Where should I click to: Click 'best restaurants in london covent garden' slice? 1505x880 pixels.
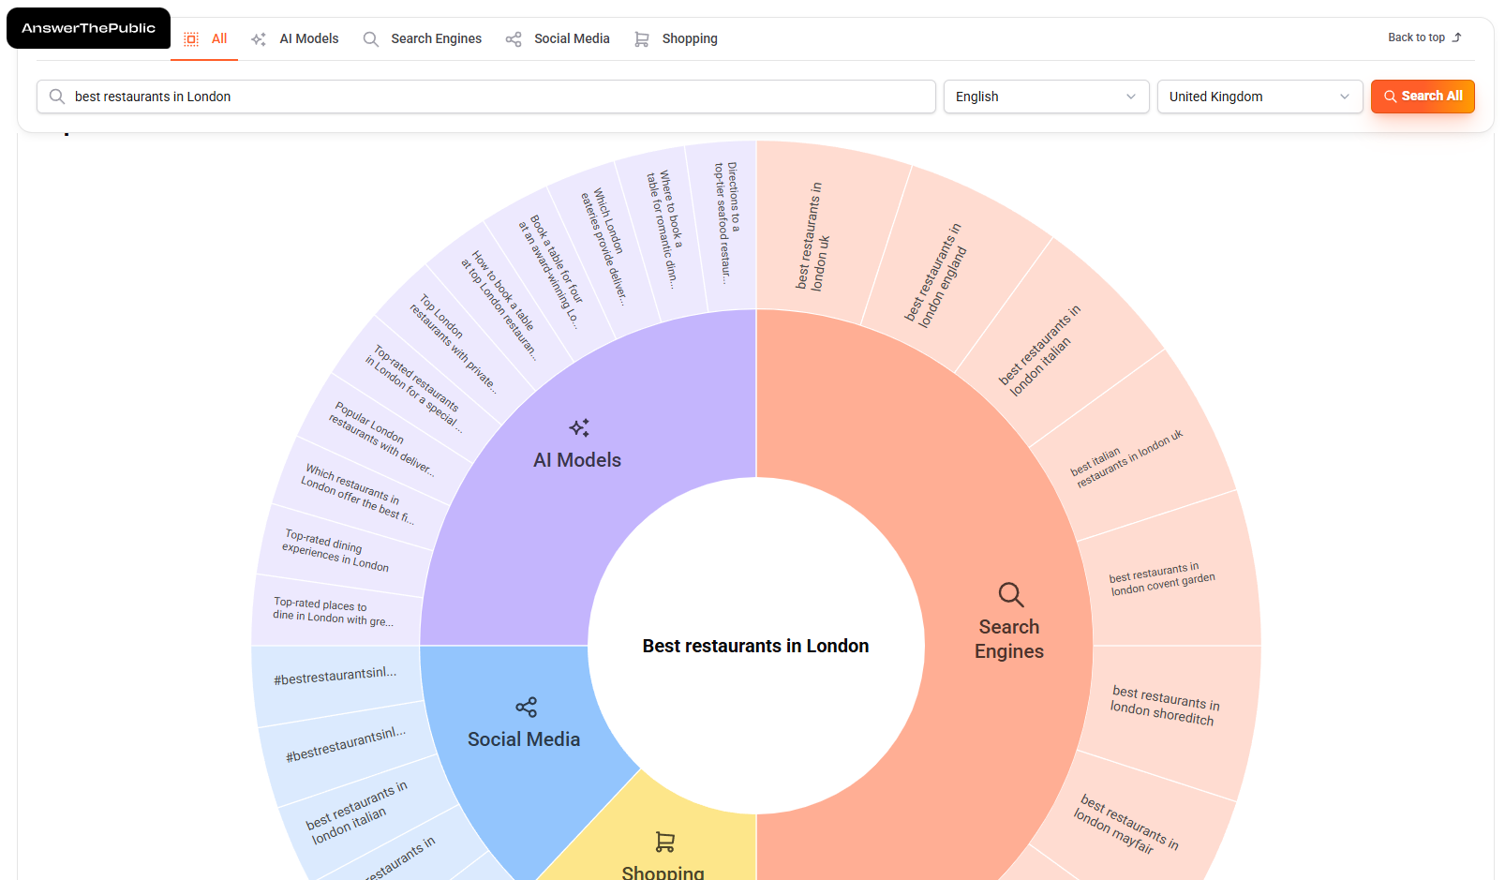click(x=1162, y=578)
